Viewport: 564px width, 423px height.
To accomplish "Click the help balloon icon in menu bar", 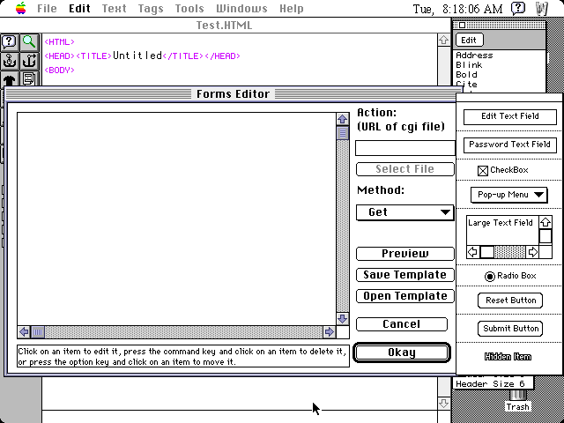I will pos(518,9).
